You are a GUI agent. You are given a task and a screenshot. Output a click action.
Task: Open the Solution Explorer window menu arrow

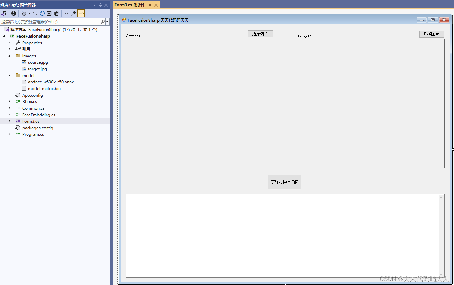click(x=94, y=5)
